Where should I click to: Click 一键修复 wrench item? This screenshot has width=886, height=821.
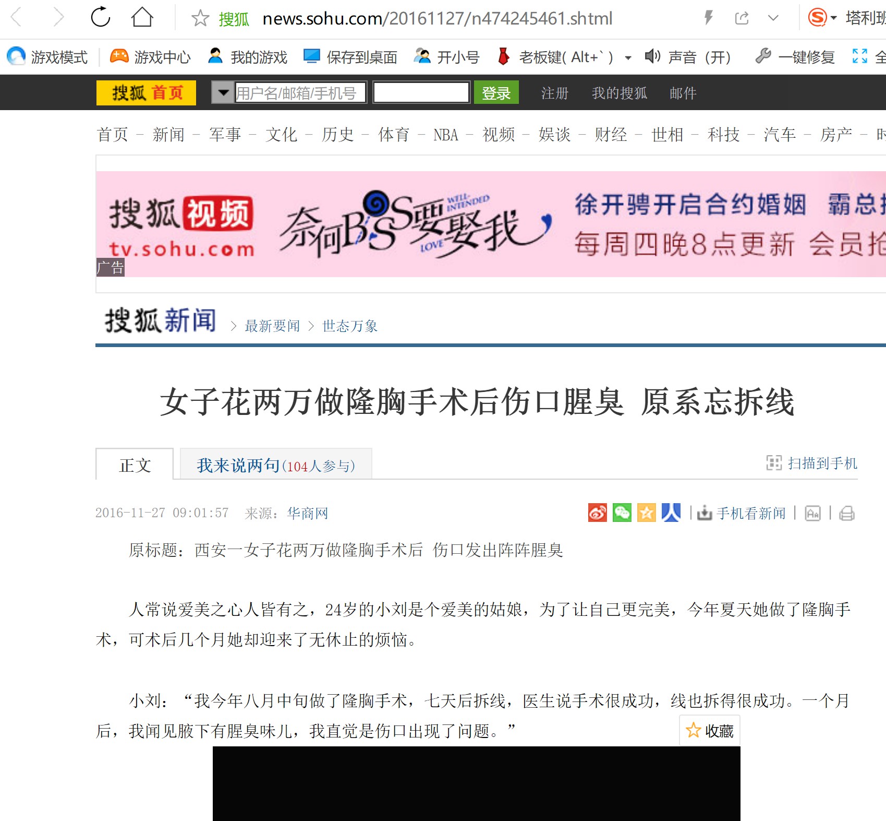click(x=795, y=56)
